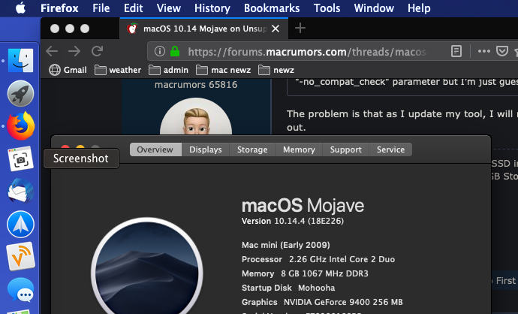The height and width of the screenshot is (314, 518).
Task: Open the Tools menu
Action: coord(327,8)
